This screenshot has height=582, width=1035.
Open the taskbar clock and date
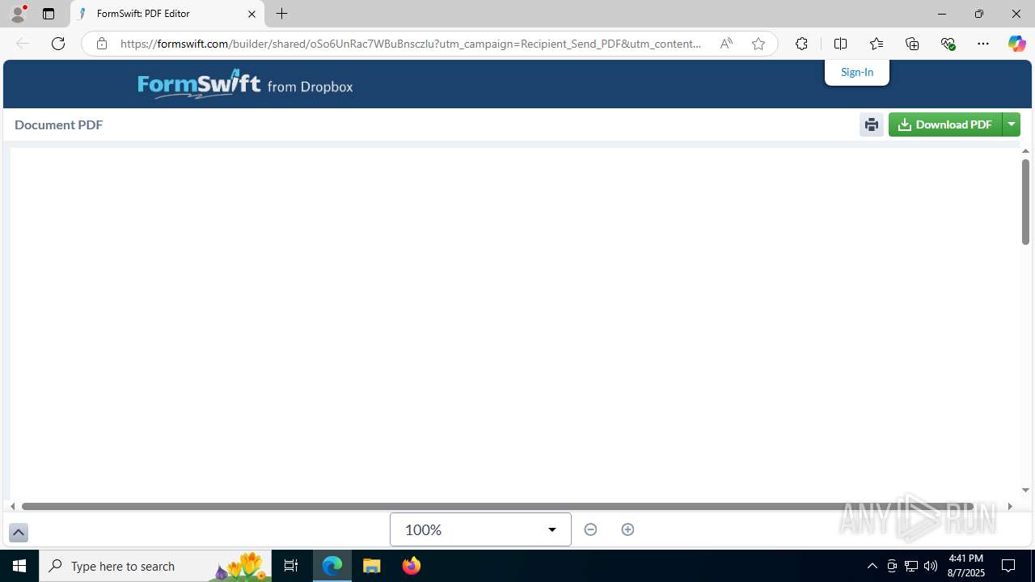click(966, 566)
